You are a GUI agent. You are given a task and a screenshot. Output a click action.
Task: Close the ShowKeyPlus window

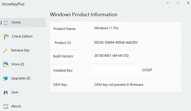point(188,3)
